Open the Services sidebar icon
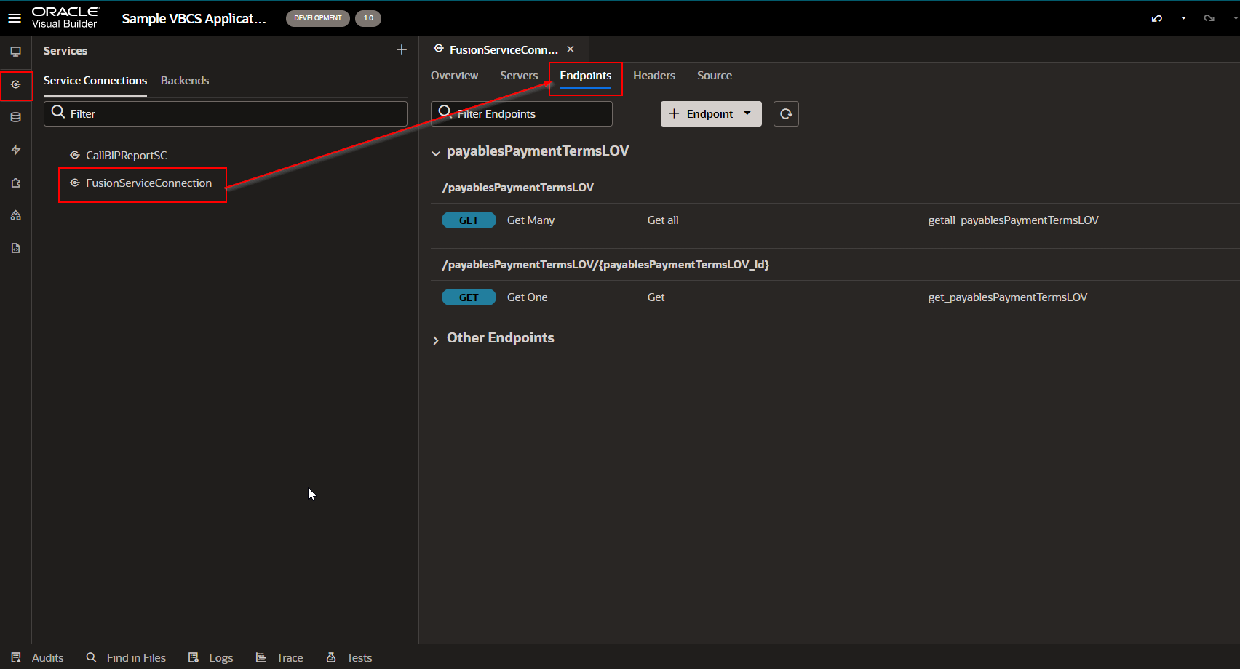This screenshot has width=1240, height=669. point(15,85)
